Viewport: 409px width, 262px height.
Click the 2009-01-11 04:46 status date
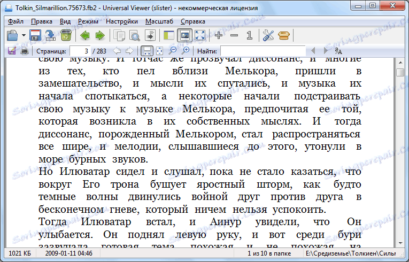click(x=68, y=253)
